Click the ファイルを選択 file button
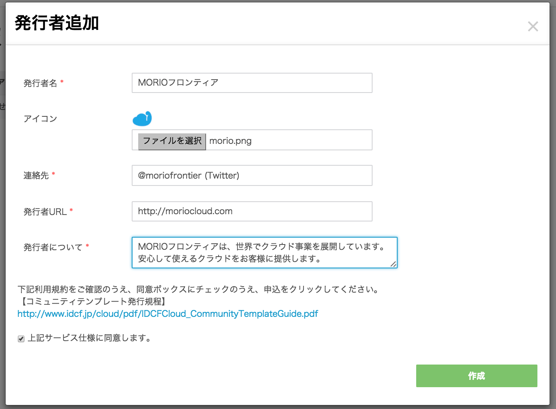Image resolution: width=556 pixels, height=409 pixels. [172, 141]
